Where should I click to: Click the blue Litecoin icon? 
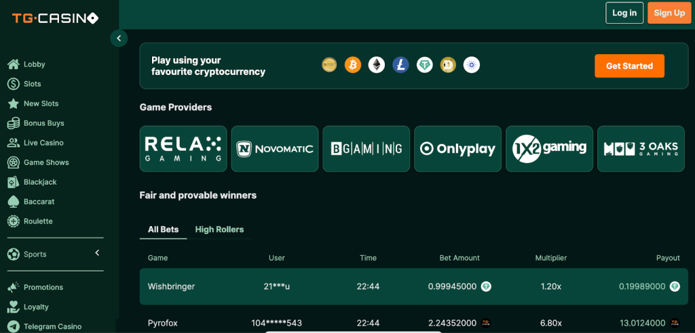click(400, 65)
